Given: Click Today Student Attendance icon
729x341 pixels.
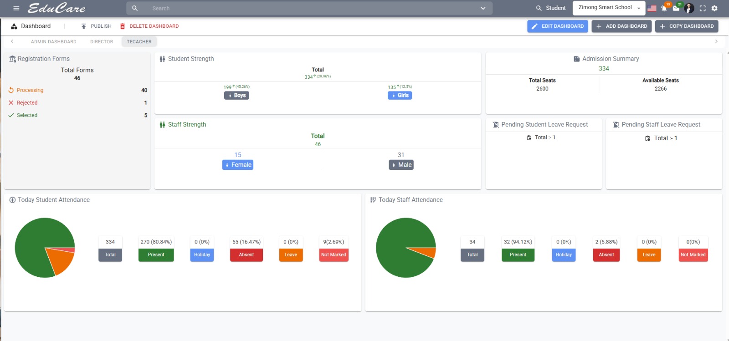Looking at the screenshot, I should (12, 200).
